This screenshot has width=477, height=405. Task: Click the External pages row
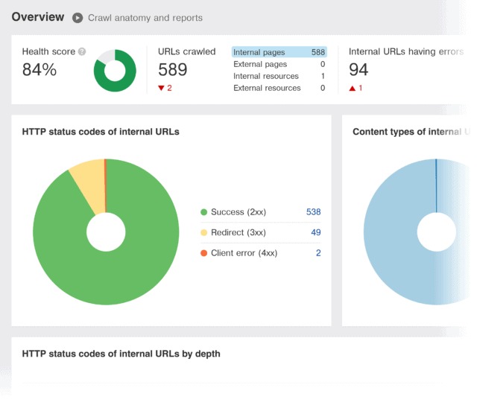click(279, 64)
